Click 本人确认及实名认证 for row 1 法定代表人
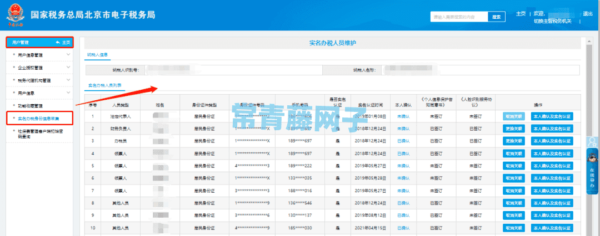Image resolution: width=600 pixels, height=236 pixels. (552, 116)
